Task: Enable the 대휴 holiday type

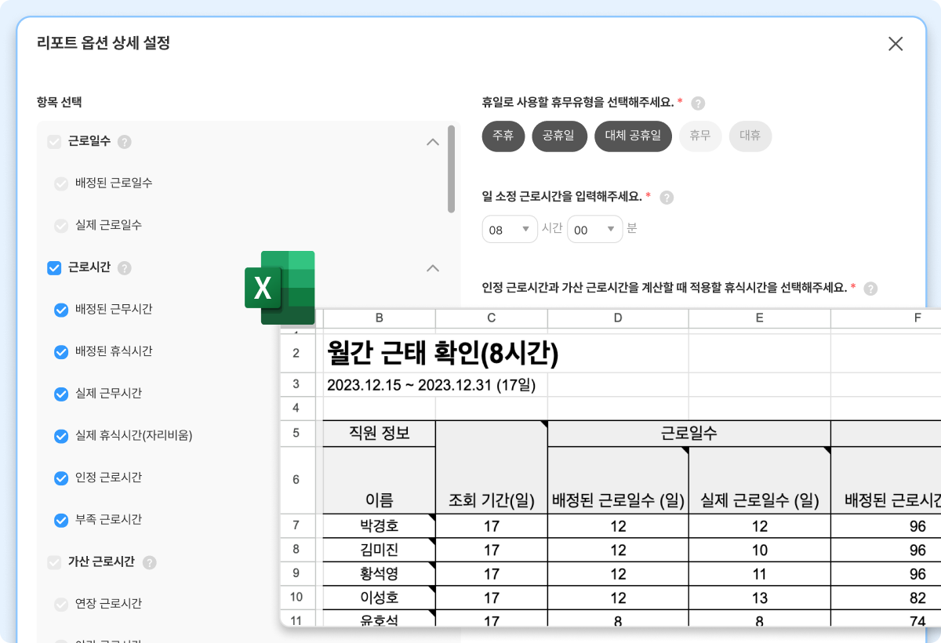Action: tap(750, 136)
